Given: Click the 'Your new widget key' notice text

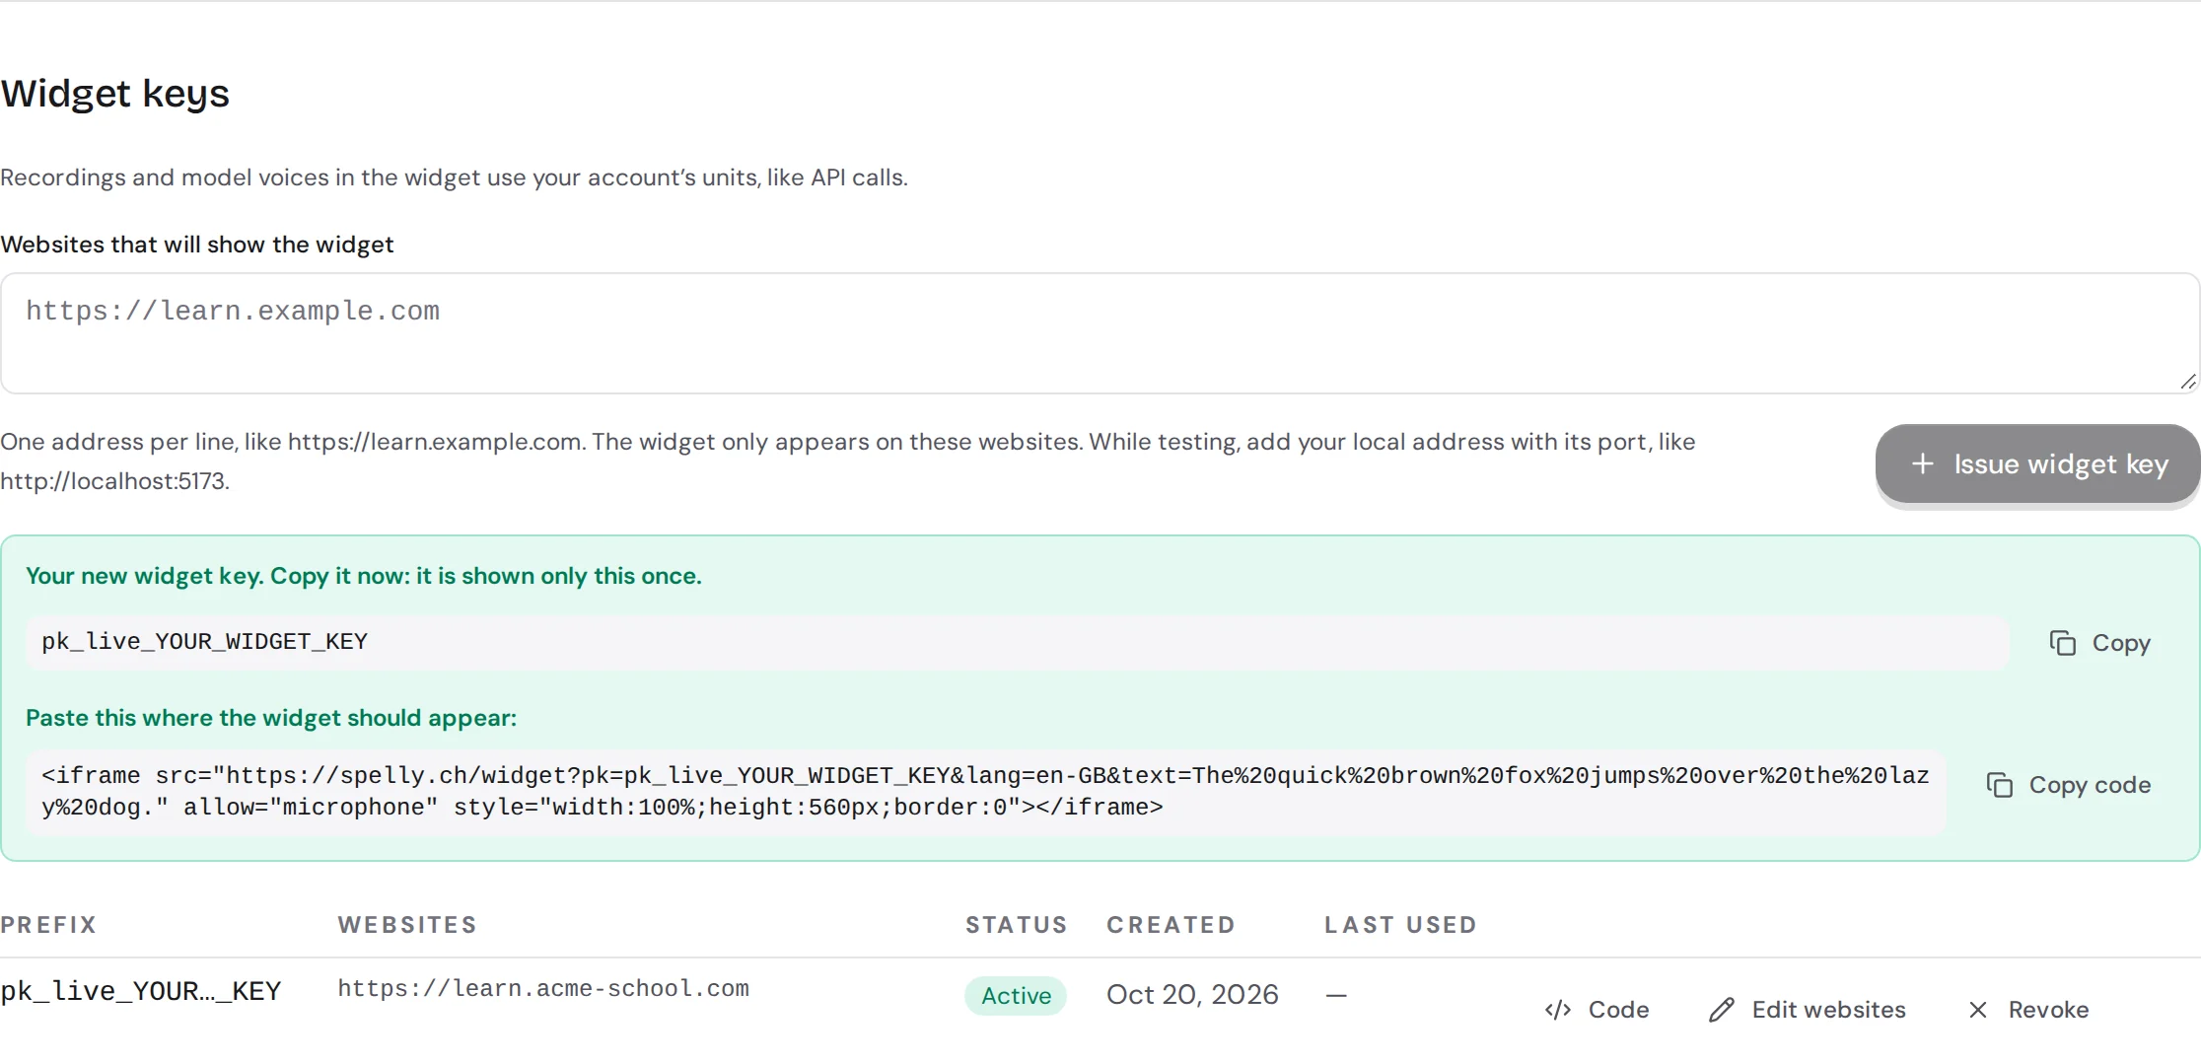Looking at the screenshot, I should (x=364, y=576).
